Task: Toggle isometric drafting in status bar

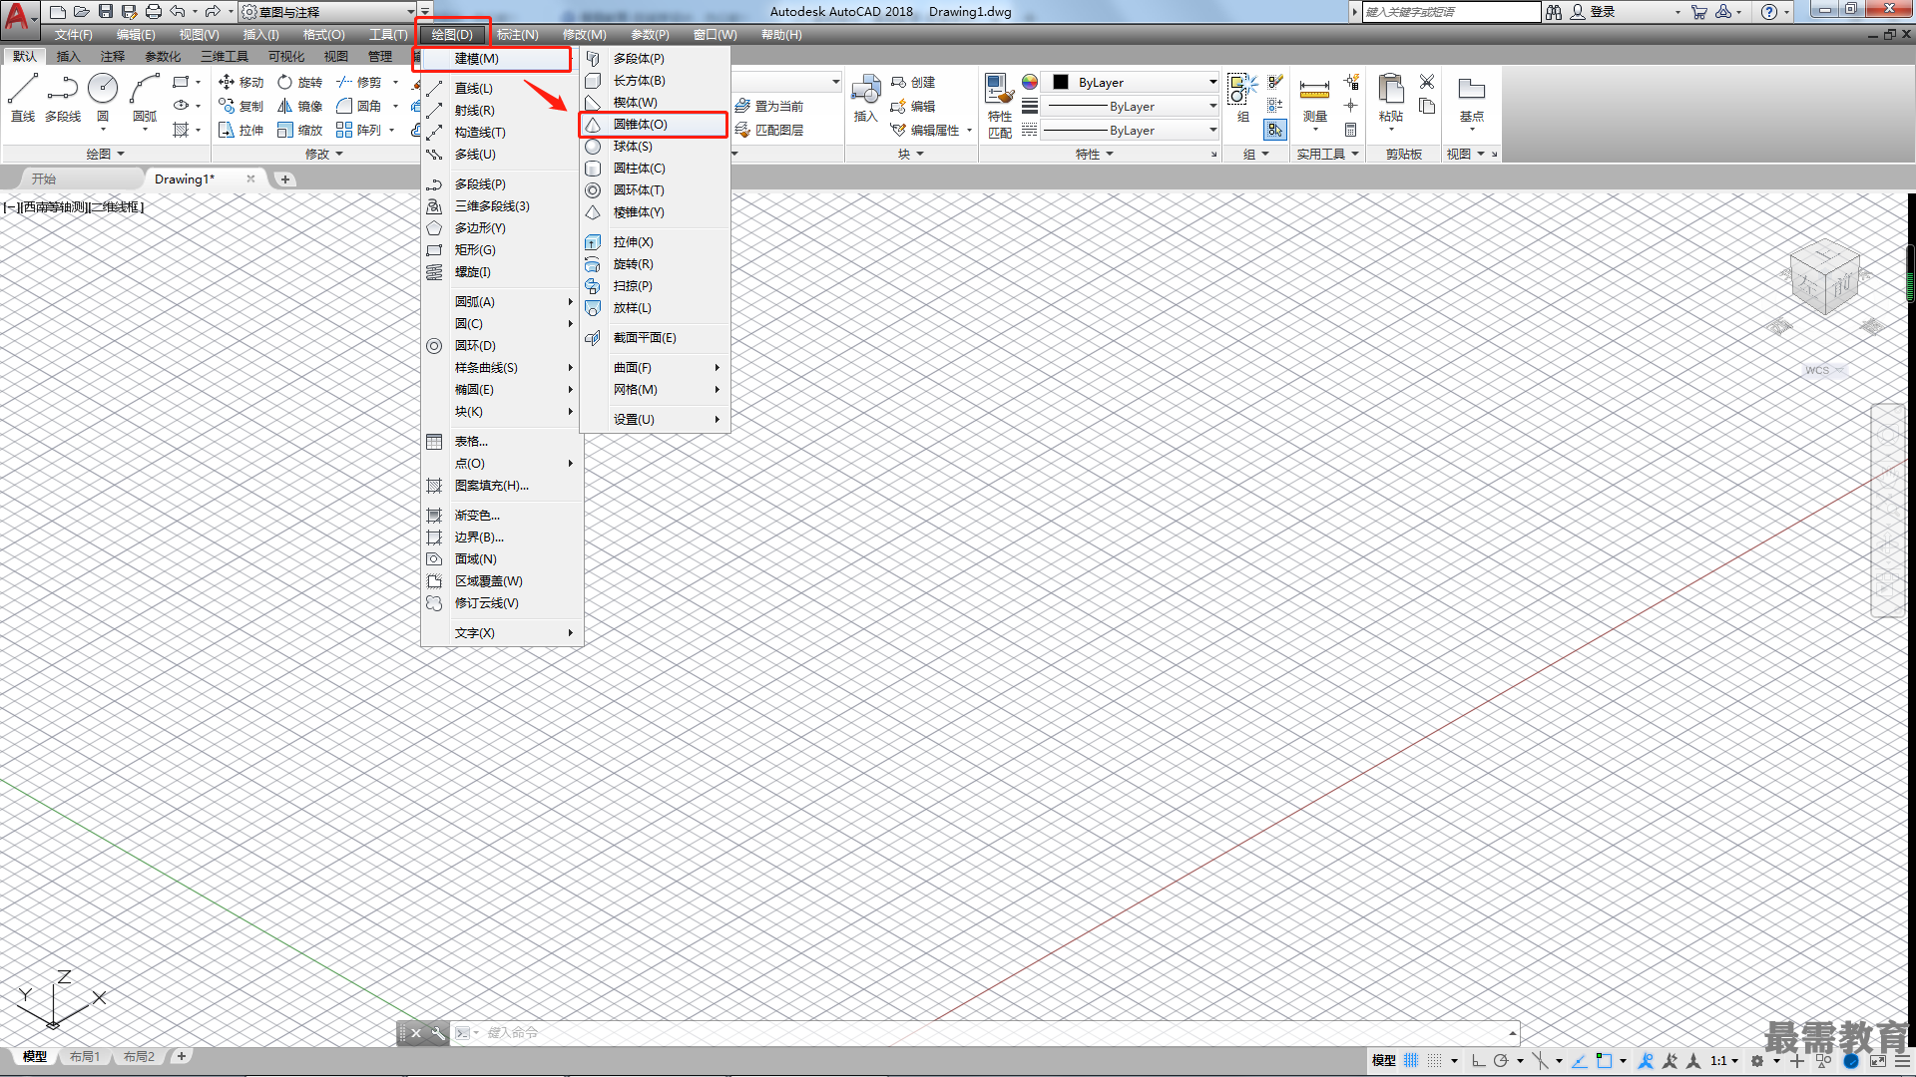Action: point(1542,1060)
